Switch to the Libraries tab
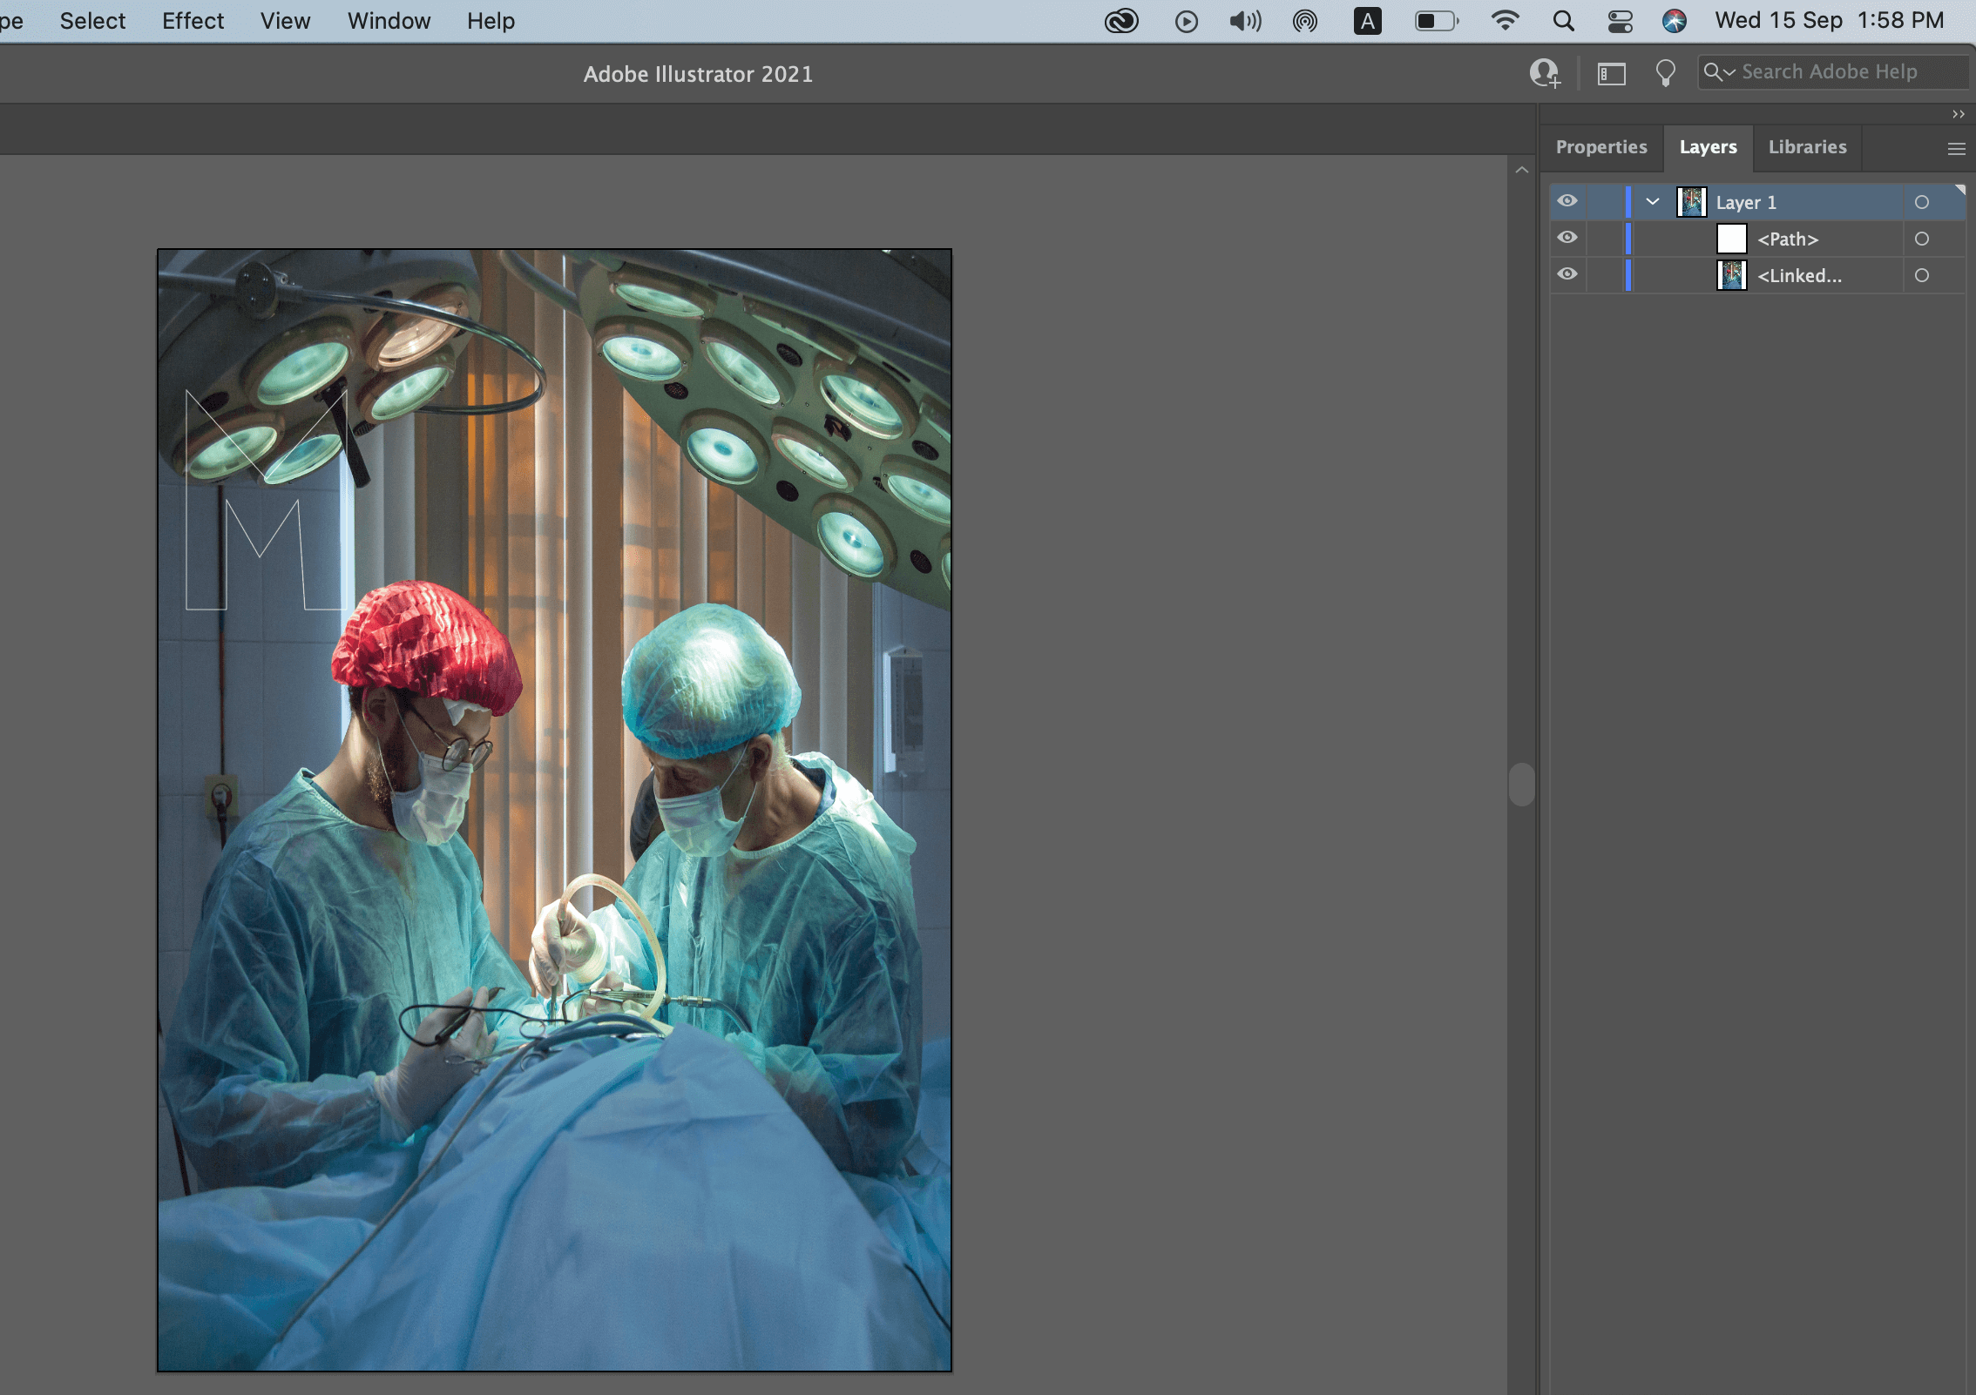Screen dimensions: 1976x1395 tap(1807, 147)
